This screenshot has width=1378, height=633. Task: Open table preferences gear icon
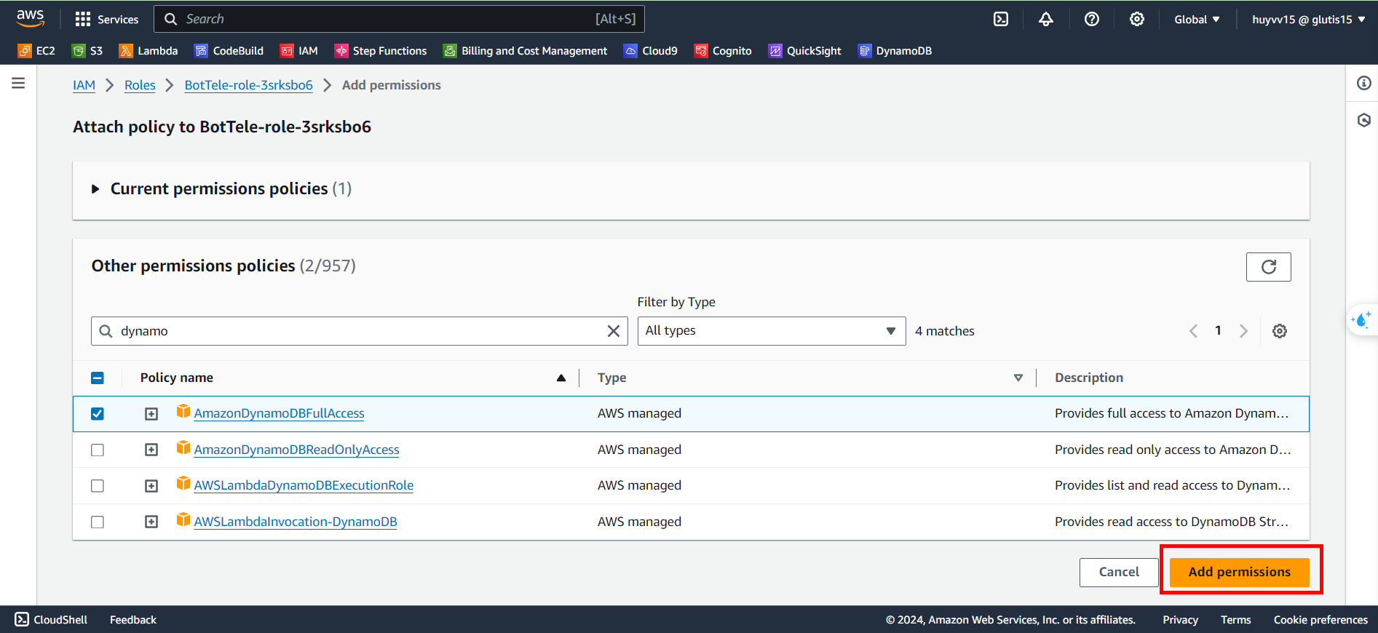coord(1279,331)
